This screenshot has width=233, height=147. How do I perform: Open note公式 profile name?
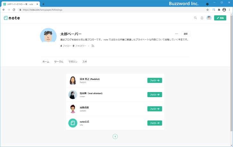point(84,122)
